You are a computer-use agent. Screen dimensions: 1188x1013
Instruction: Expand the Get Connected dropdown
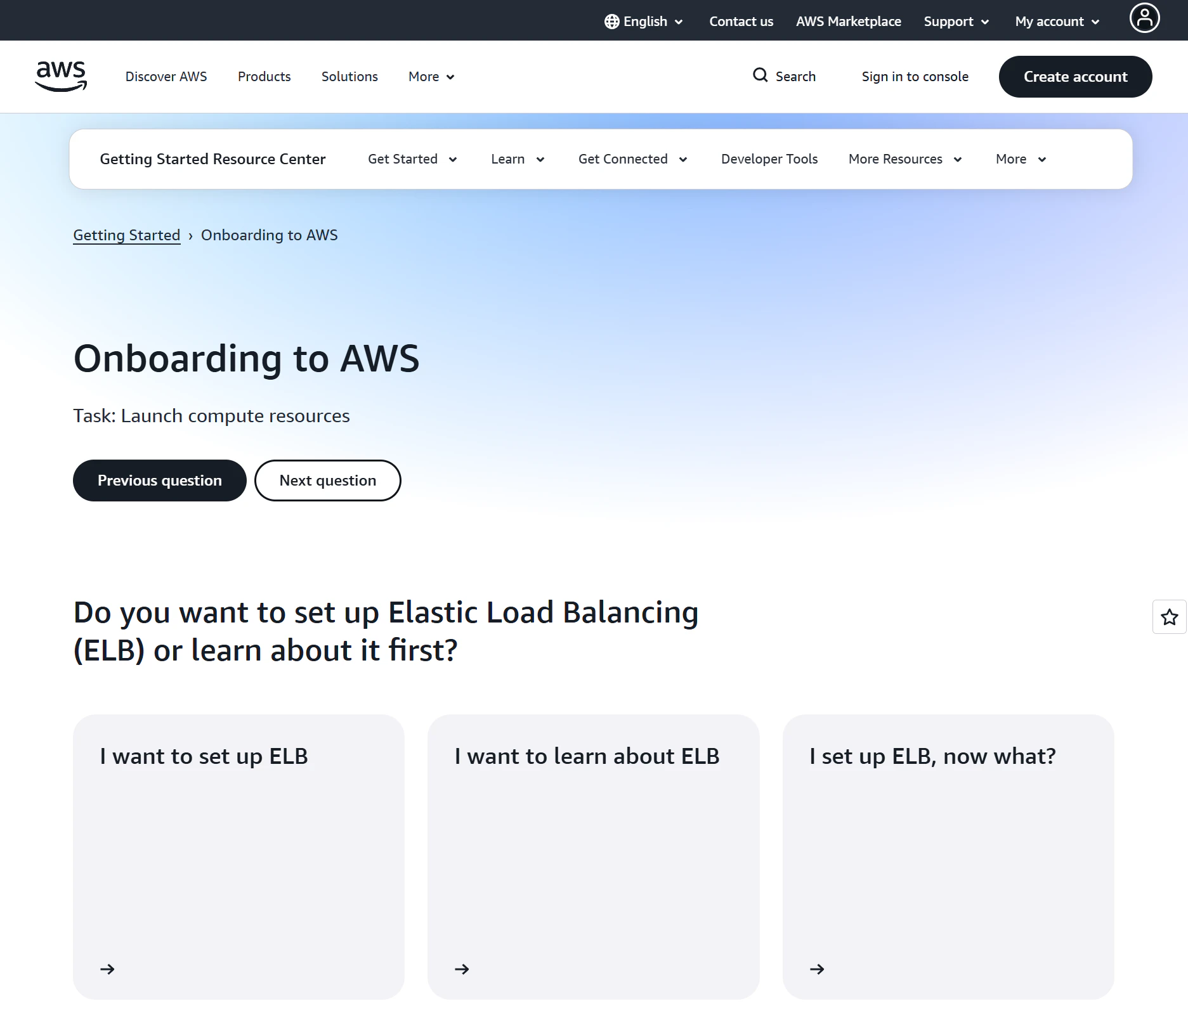point(632,159)
